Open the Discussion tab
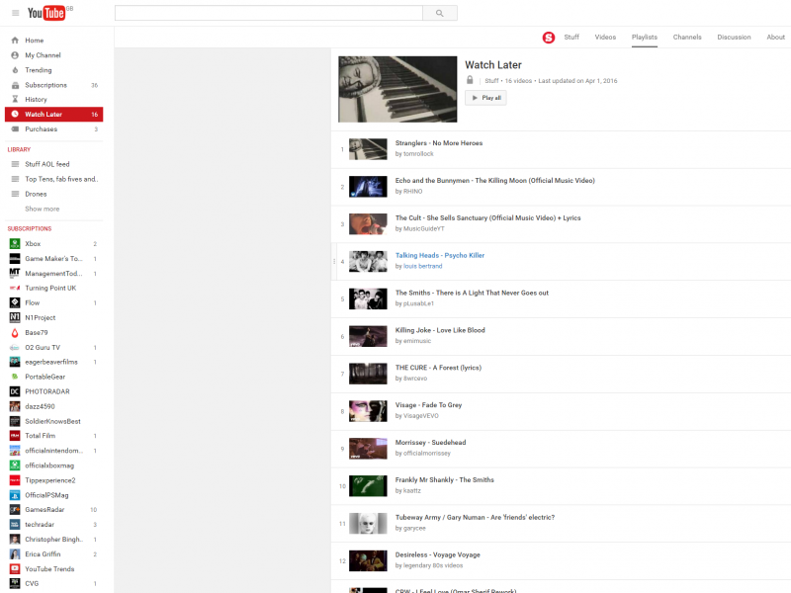 click(734, 38)
